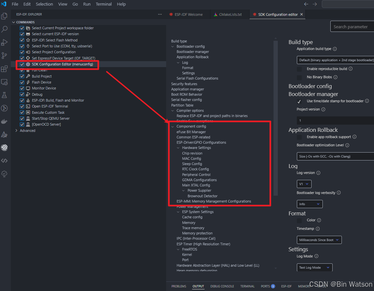Enable reproducible build checkbox
The width and height of the screenshot is (374, 291).
(x=299, y=69)
